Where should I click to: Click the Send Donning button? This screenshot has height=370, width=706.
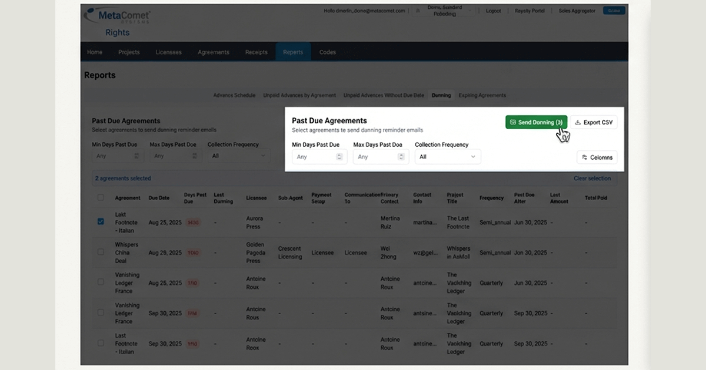point(536,122)
